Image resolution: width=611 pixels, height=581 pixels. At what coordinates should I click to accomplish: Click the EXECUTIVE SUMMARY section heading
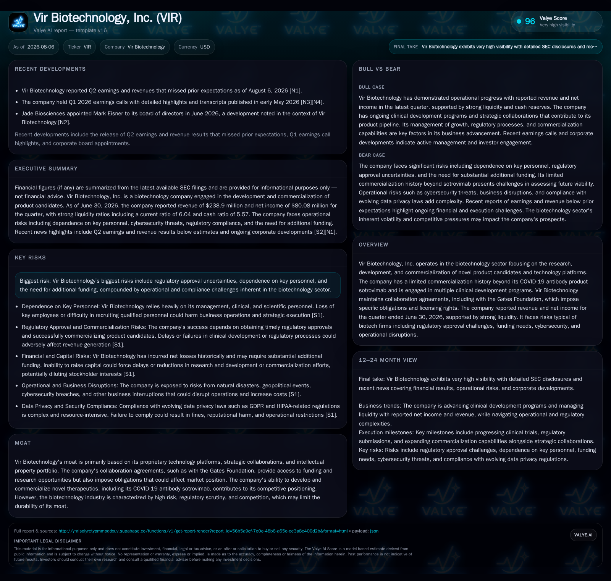coord(46,169)
